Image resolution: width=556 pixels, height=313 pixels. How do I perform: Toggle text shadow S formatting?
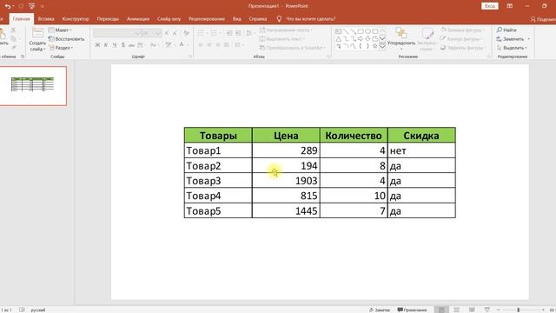coord(122,44)
